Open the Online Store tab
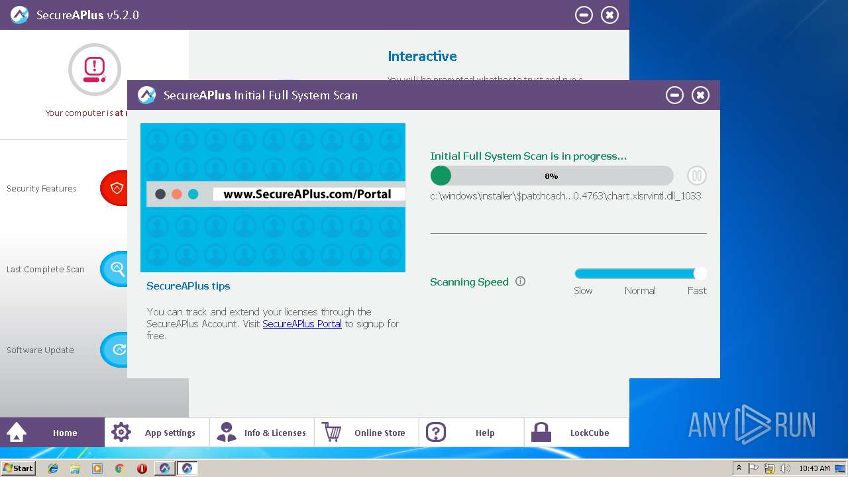 pyautogui.click(x=366, y=433)
